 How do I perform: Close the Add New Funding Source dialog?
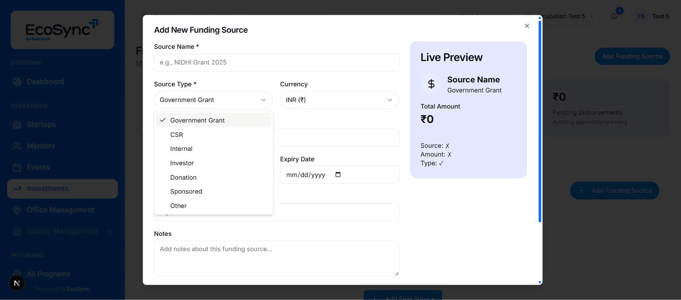pos(527,26)
